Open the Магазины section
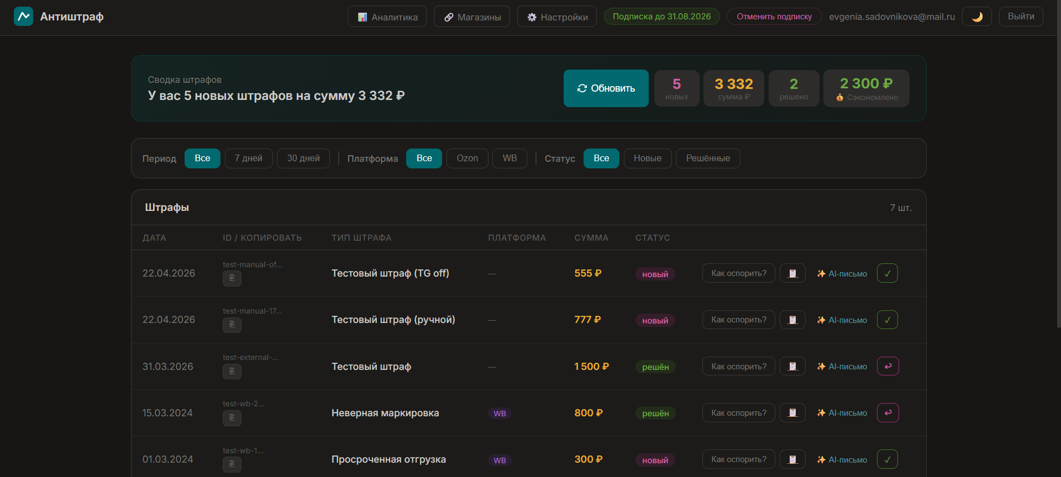The height and width of the screenshot is (477, 1061). (472, 17)
